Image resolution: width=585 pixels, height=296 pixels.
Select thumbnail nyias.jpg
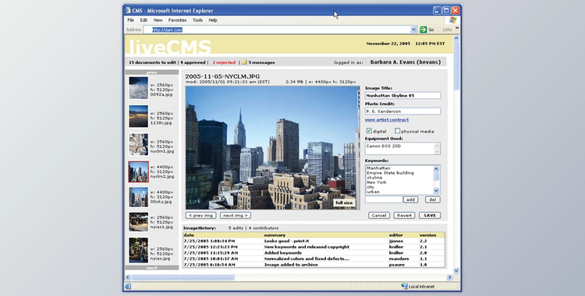(x=138, y=250)
